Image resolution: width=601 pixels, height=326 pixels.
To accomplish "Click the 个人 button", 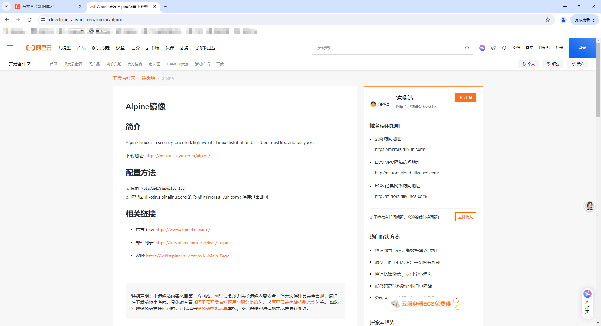I will point(528,64).
